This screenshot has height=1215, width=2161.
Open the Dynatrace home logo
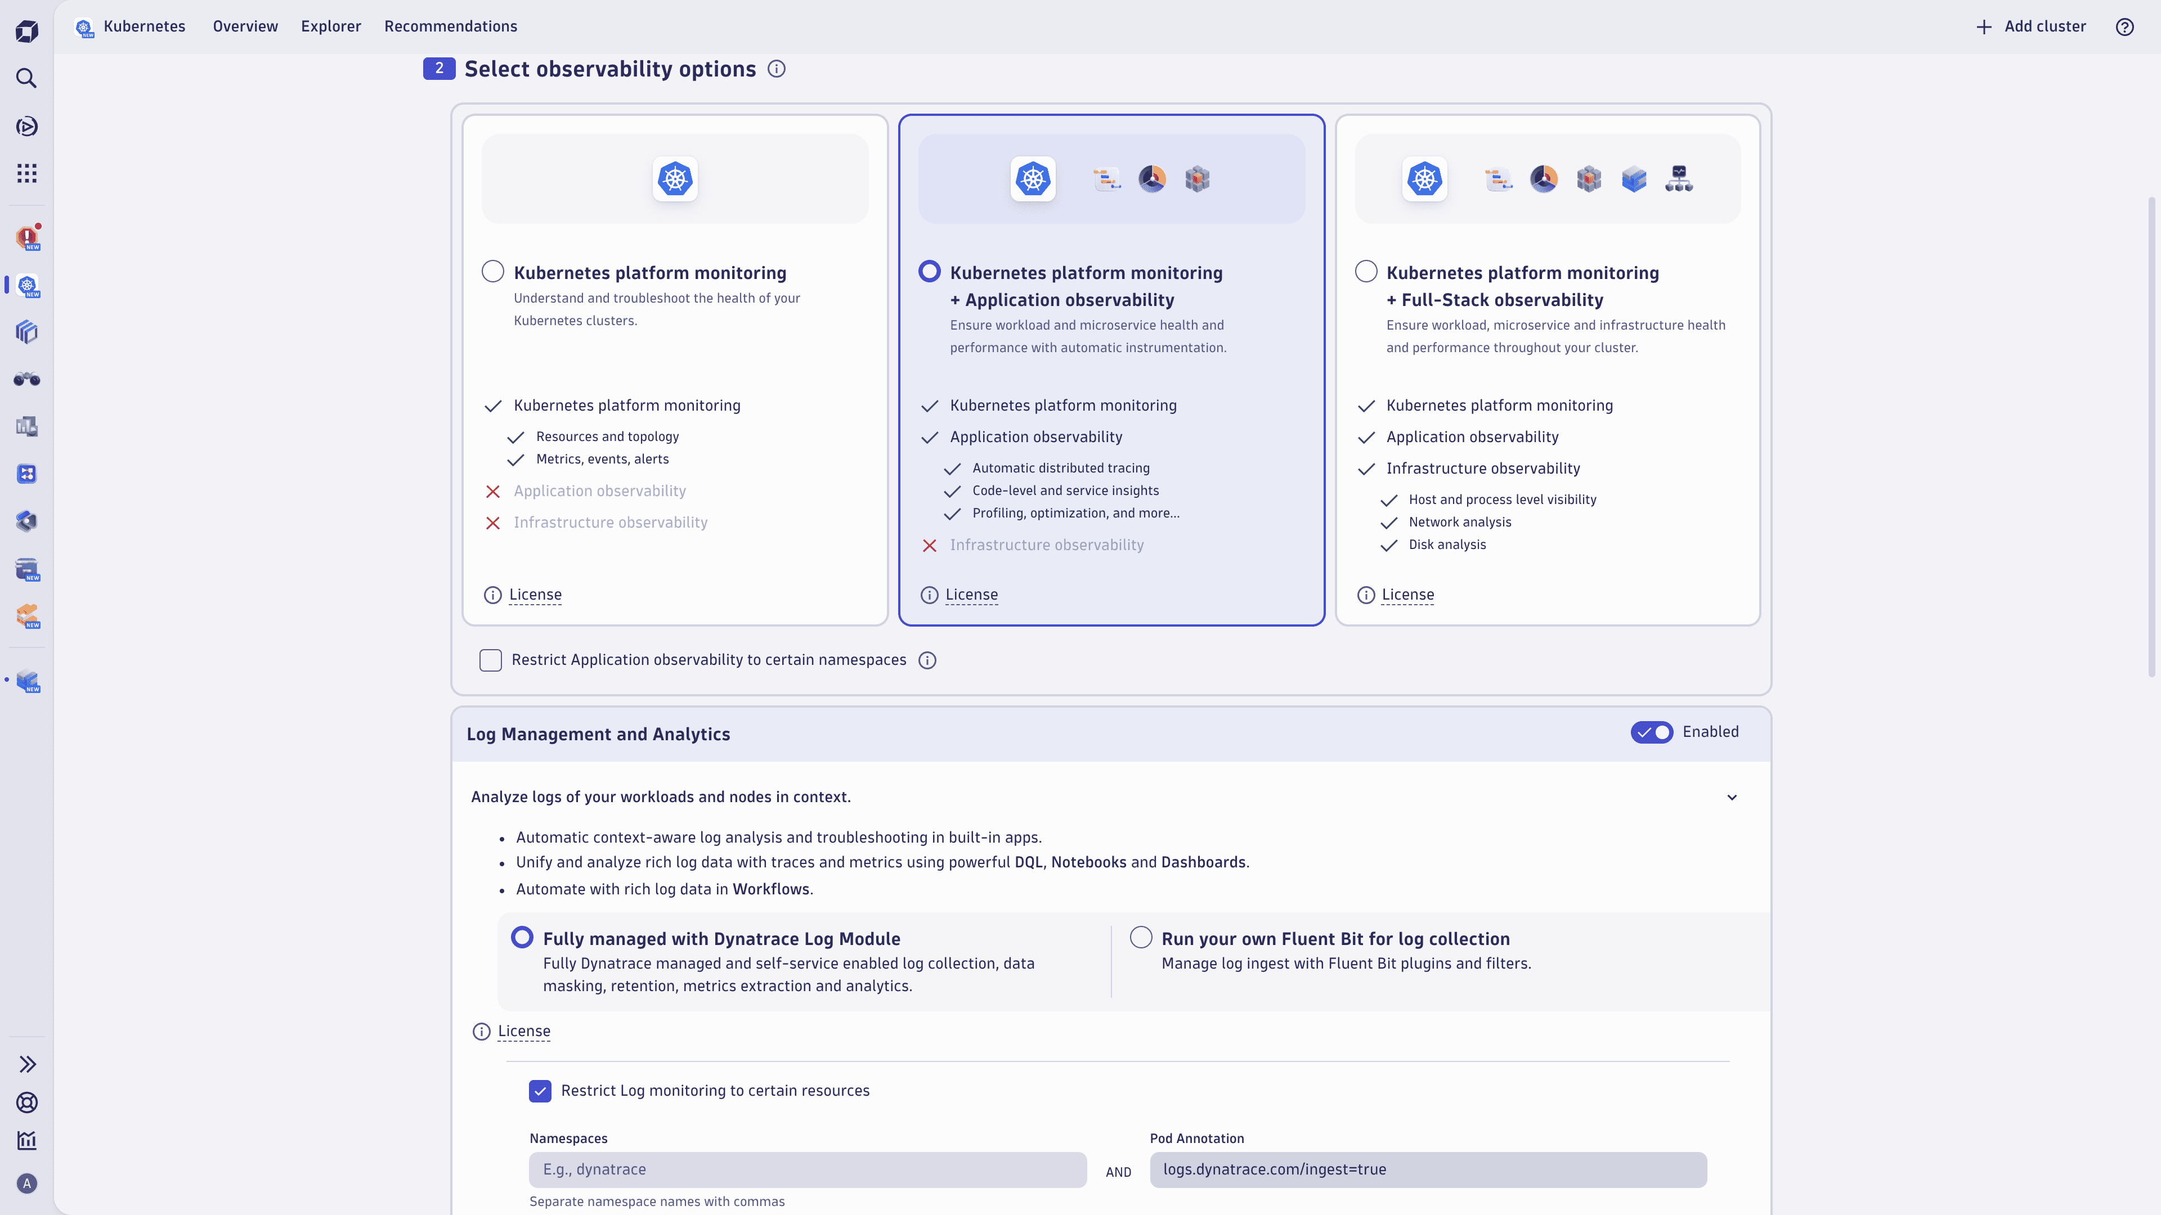(27, 32)
